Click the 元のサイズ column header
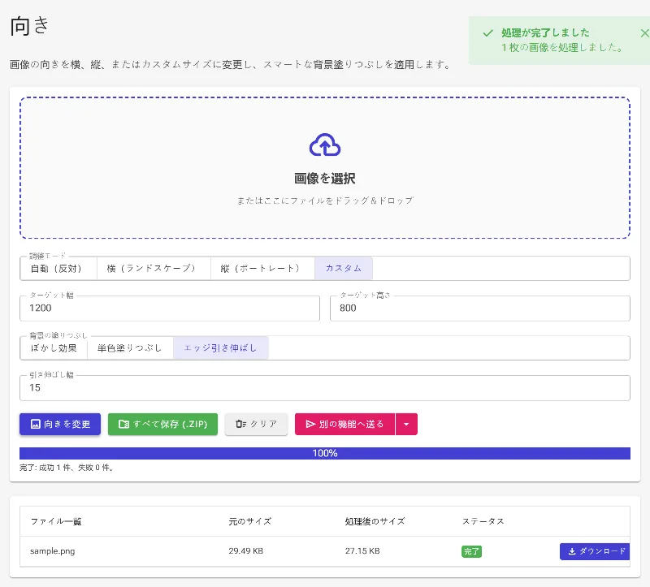Image resolution: width=650 pixels, height=587 pixels. click(x=250, y=521)
